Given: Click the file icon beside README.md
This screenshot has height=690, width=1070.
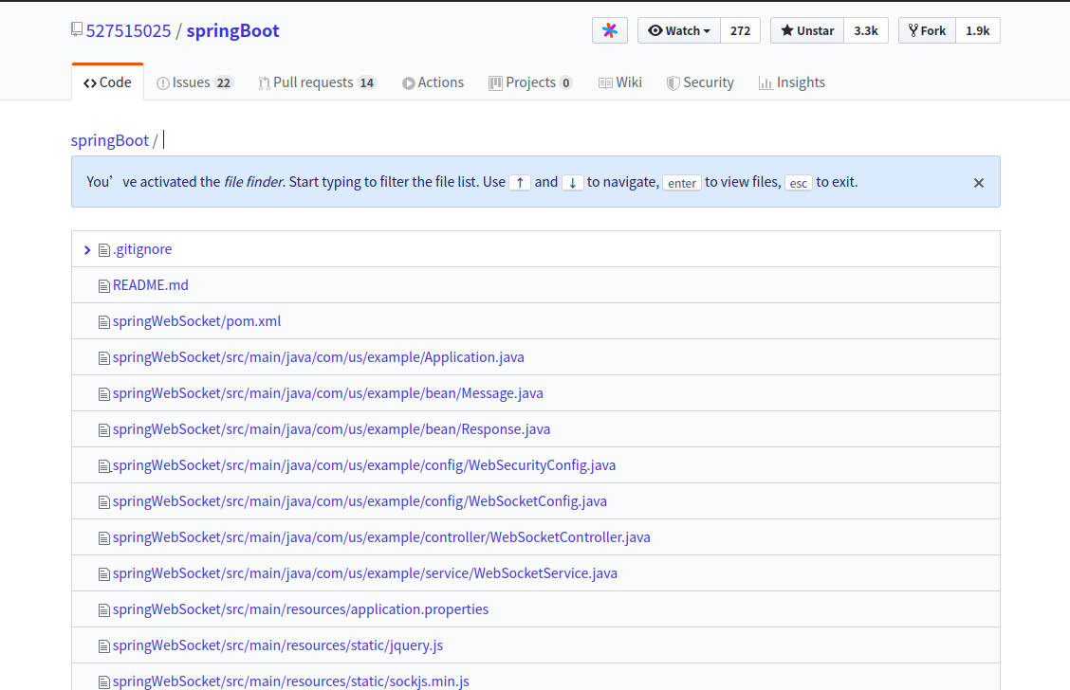Looking at the screenshot, I should coord(103,286).
